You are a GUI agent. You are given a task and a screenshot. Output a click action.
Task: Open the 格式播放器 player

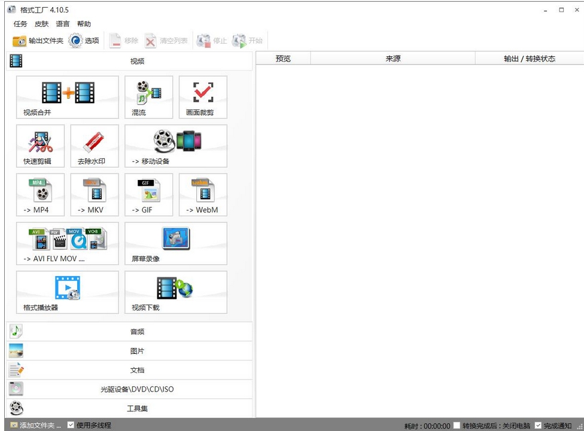pos(68,292)
